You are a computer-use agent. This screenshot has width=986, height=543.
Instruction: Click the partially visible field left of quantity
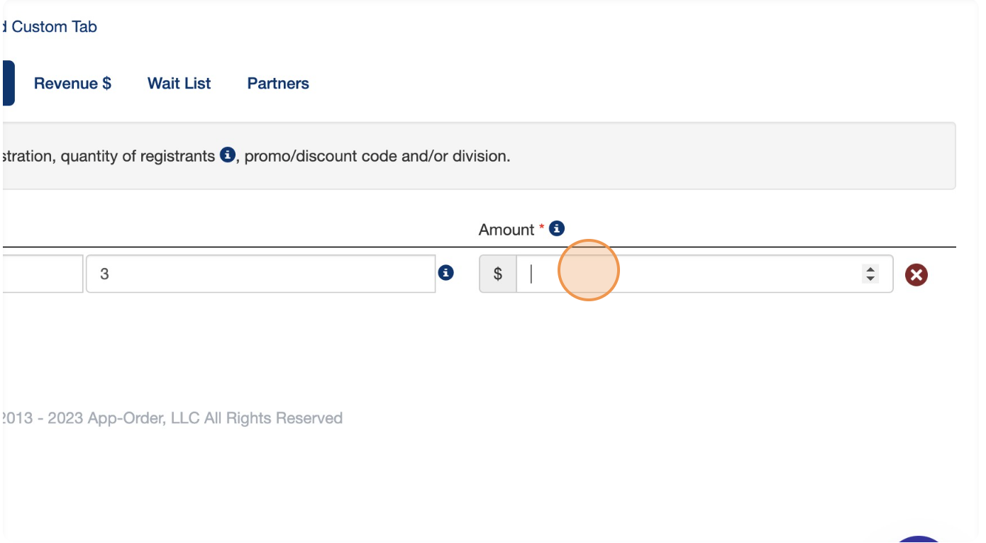coord(43,274)
